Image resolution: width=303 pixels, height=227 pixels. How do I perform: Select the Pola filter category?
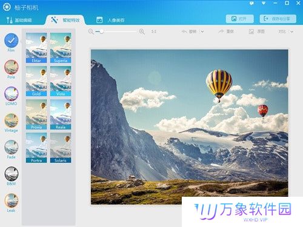[x=12, y=67]
